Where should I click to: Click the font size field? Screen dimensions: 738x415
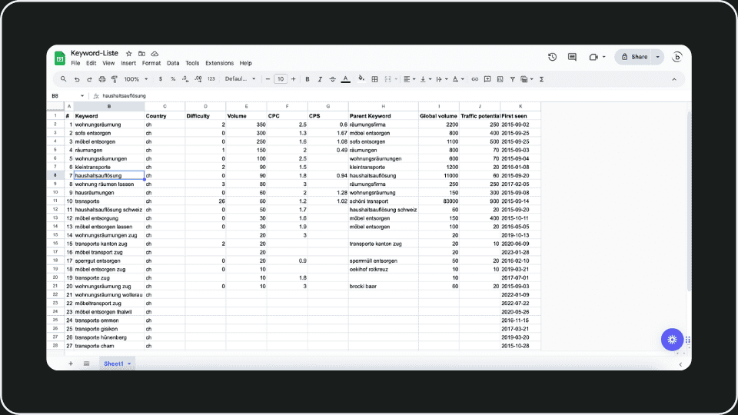click(x=281, y=79)
